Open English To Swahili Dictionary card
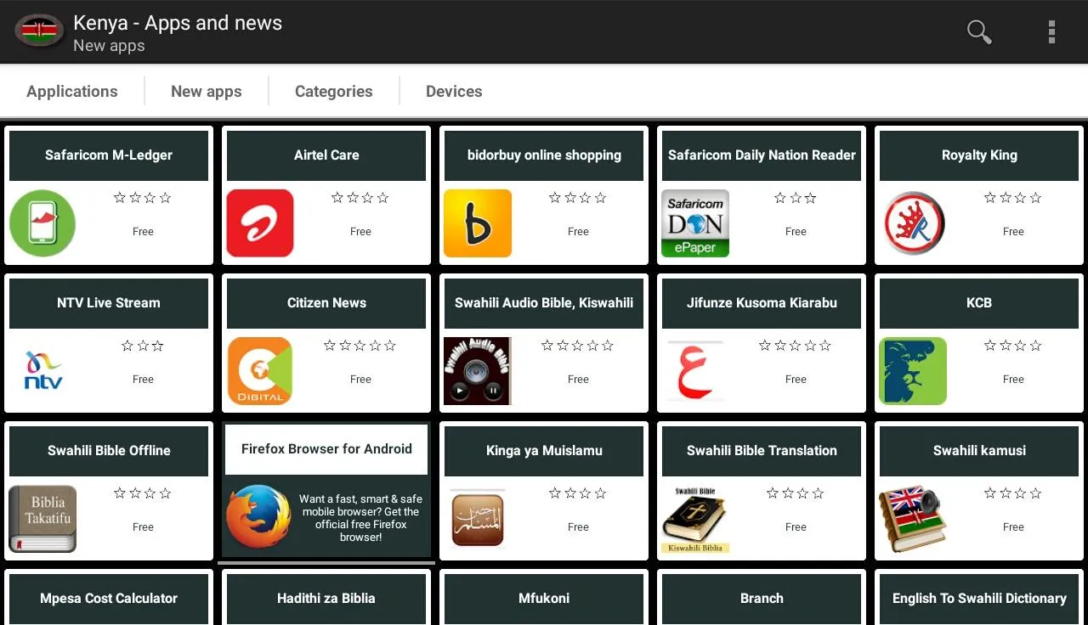This screenshot has width=1088, height=625. [979, 598]
